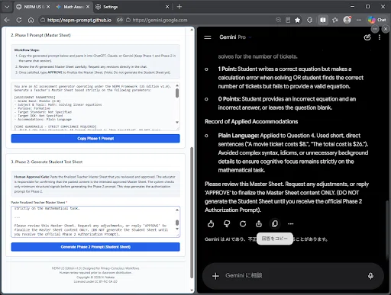
Task: Click the left page vertical scrollbar thumb
Action: [x=192, y=212]
